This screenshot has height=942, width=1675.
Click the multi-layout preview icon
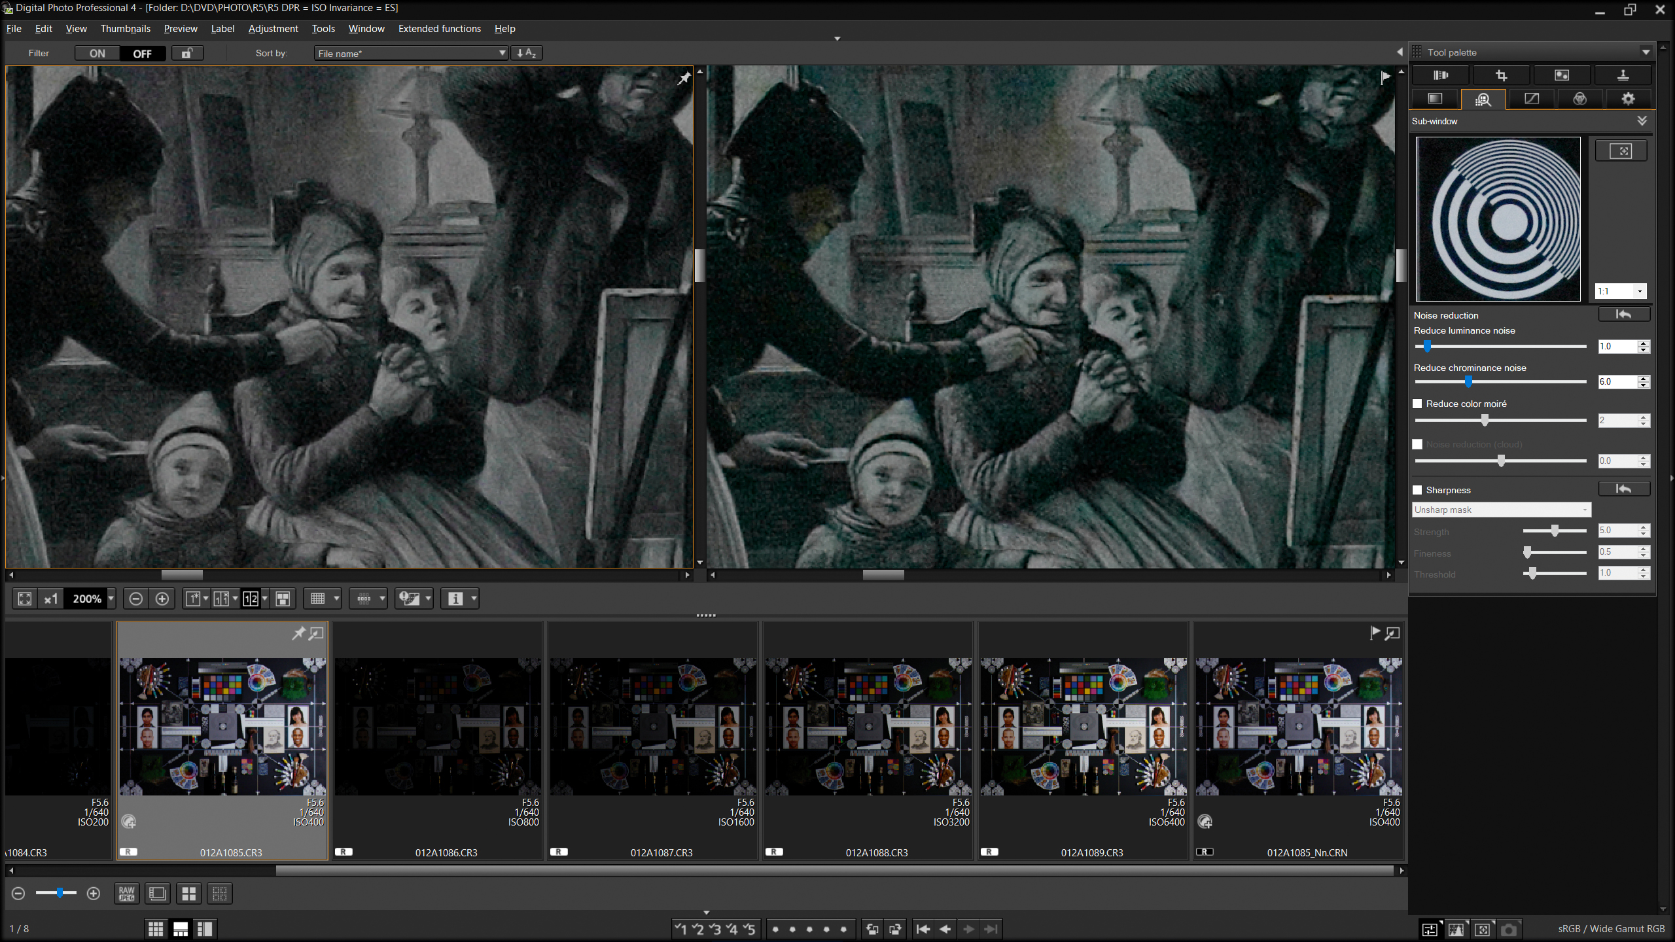click(x=283, y=599)
